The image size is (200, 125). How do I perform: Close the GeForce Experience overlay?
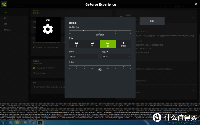196,4
